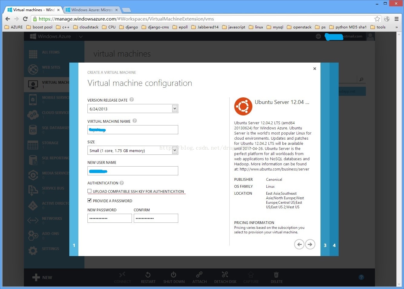The width and height of the screenshot is (404, 289).
Task: Close the Create Virtual Machine dialog
Action: point(315,69)
